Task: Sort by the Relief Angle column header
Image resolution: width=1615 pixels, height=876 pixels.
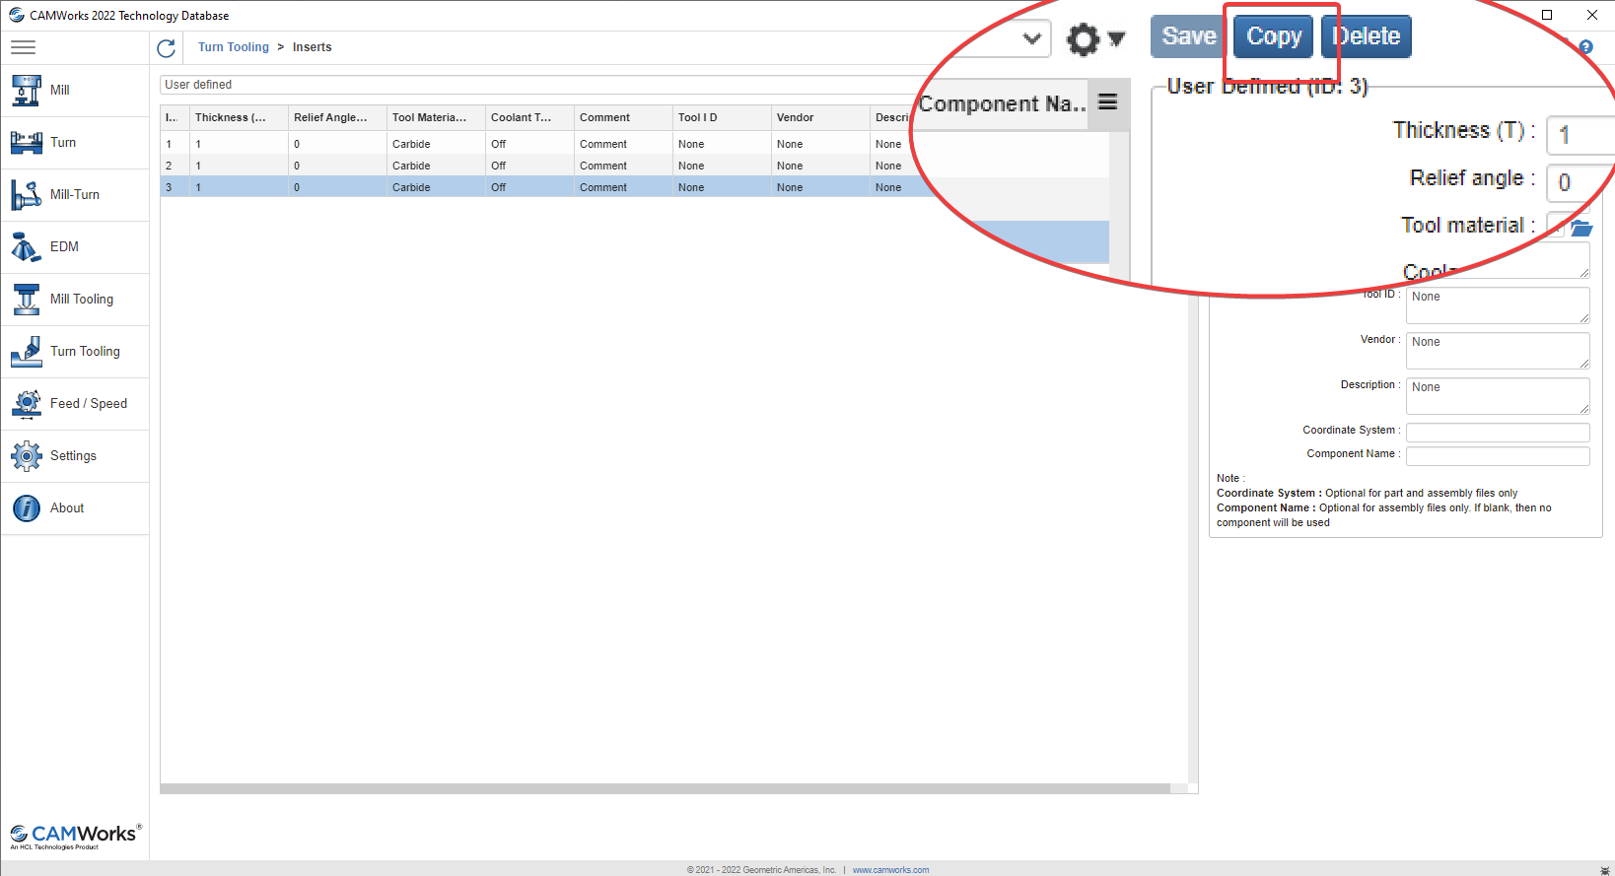Action: [x=337, y=117]
